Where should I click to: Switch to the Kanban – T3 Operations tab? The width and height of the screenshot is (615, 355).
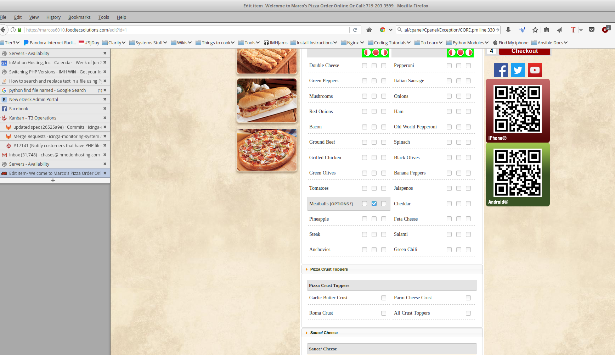pyautogui.click(x=33, y=118)
